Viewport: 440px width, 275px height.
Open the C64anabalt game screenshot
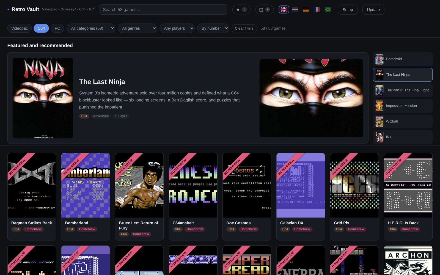point(193,185)
